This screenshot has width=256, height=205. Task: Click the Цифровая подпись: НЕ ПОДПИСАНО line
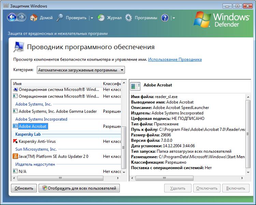(x=168, y=119)
